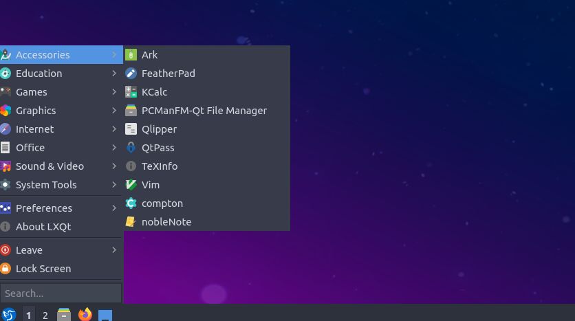Click the System Tools gear icon
Screen dimensions: 575x321
point(6,185)
